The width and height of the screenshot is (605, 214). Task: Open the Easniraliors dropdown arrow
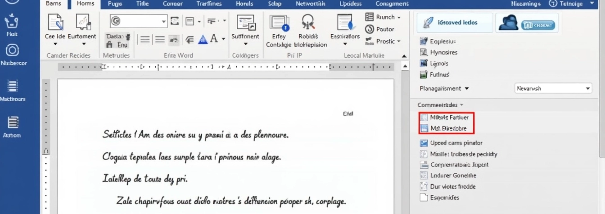point(345,44)
